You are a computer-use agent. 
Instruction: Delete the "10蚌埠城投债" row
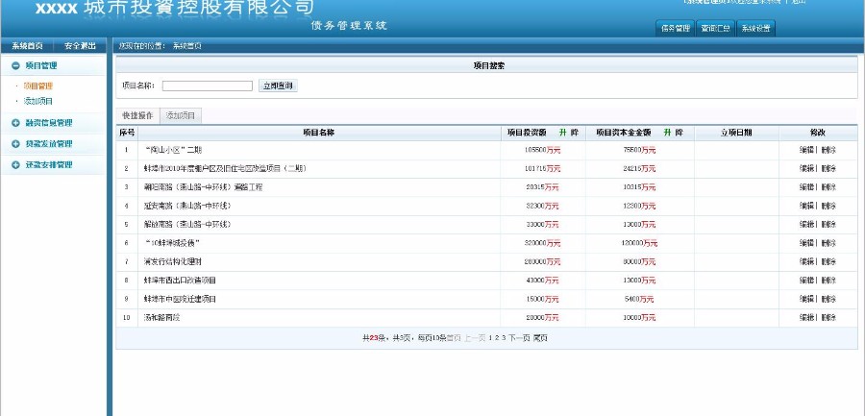[x=828, y=243]
